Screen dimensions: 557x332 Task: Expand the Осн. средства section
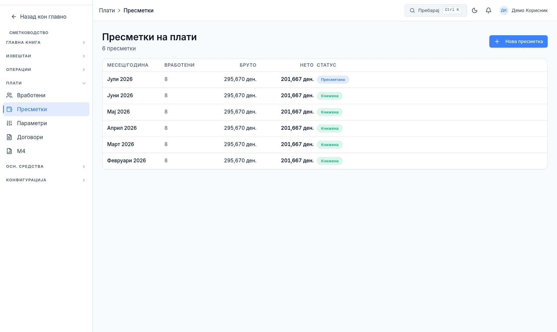pyautogui.click(x=46, y=166)
